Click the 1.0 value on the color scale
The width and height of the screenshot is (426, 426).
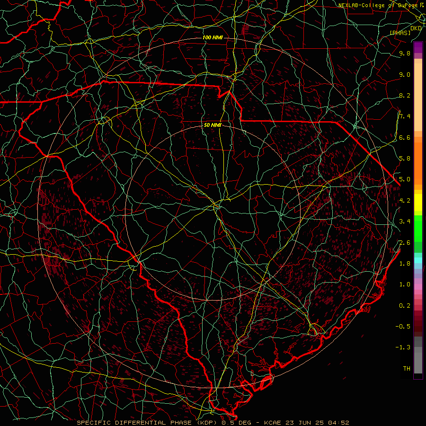[x=405, y=285]
